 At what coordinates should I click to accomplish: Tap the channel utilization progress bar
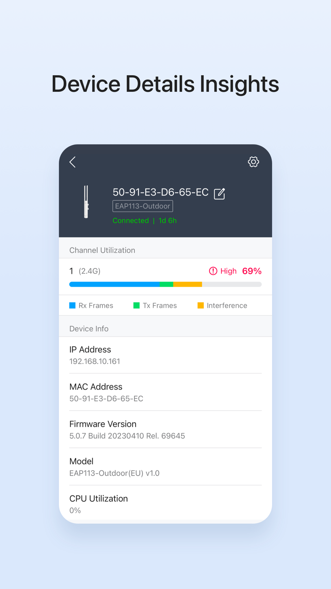coord(165,284)
